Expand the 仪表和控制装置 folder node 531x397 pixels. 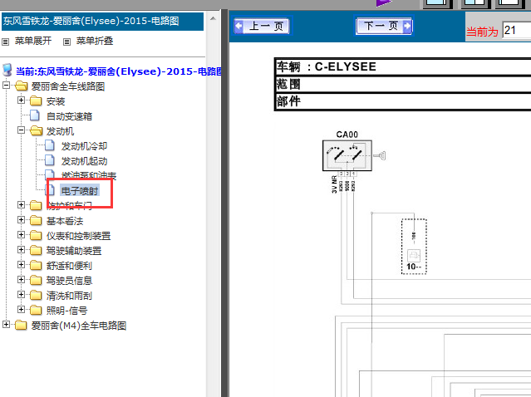(21, 234)
